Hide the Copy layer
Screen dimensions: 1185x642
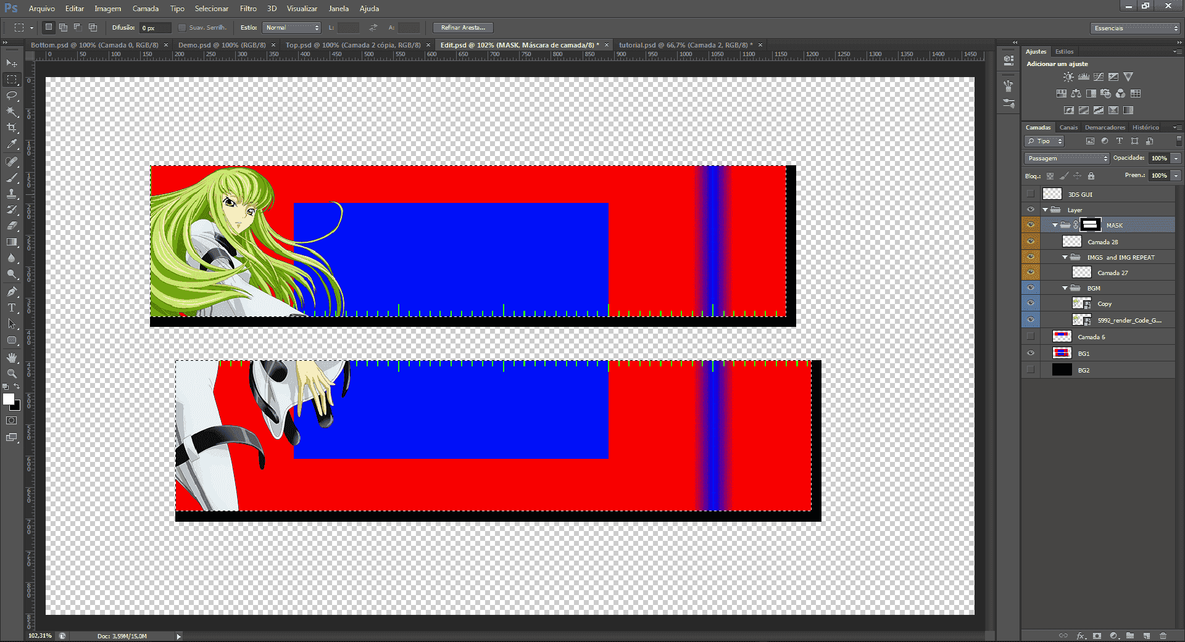pyautogui.click(x=1031, y=303)
